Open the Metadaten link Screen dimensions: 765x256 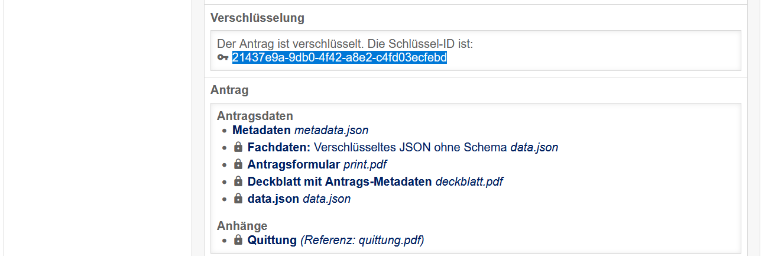(x=261, y=130)
